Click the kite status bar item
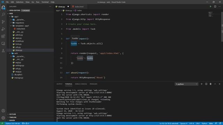The height and width of the screenshot is (125, 223). [x=211, y=124]
